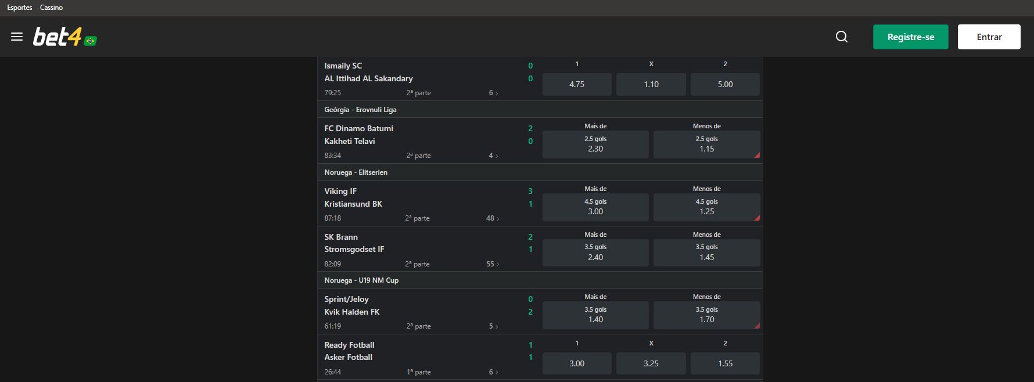This screenshot has height=382, width=1034.
Task: Switch to the Esportes tab
Action: pos(20,8)
